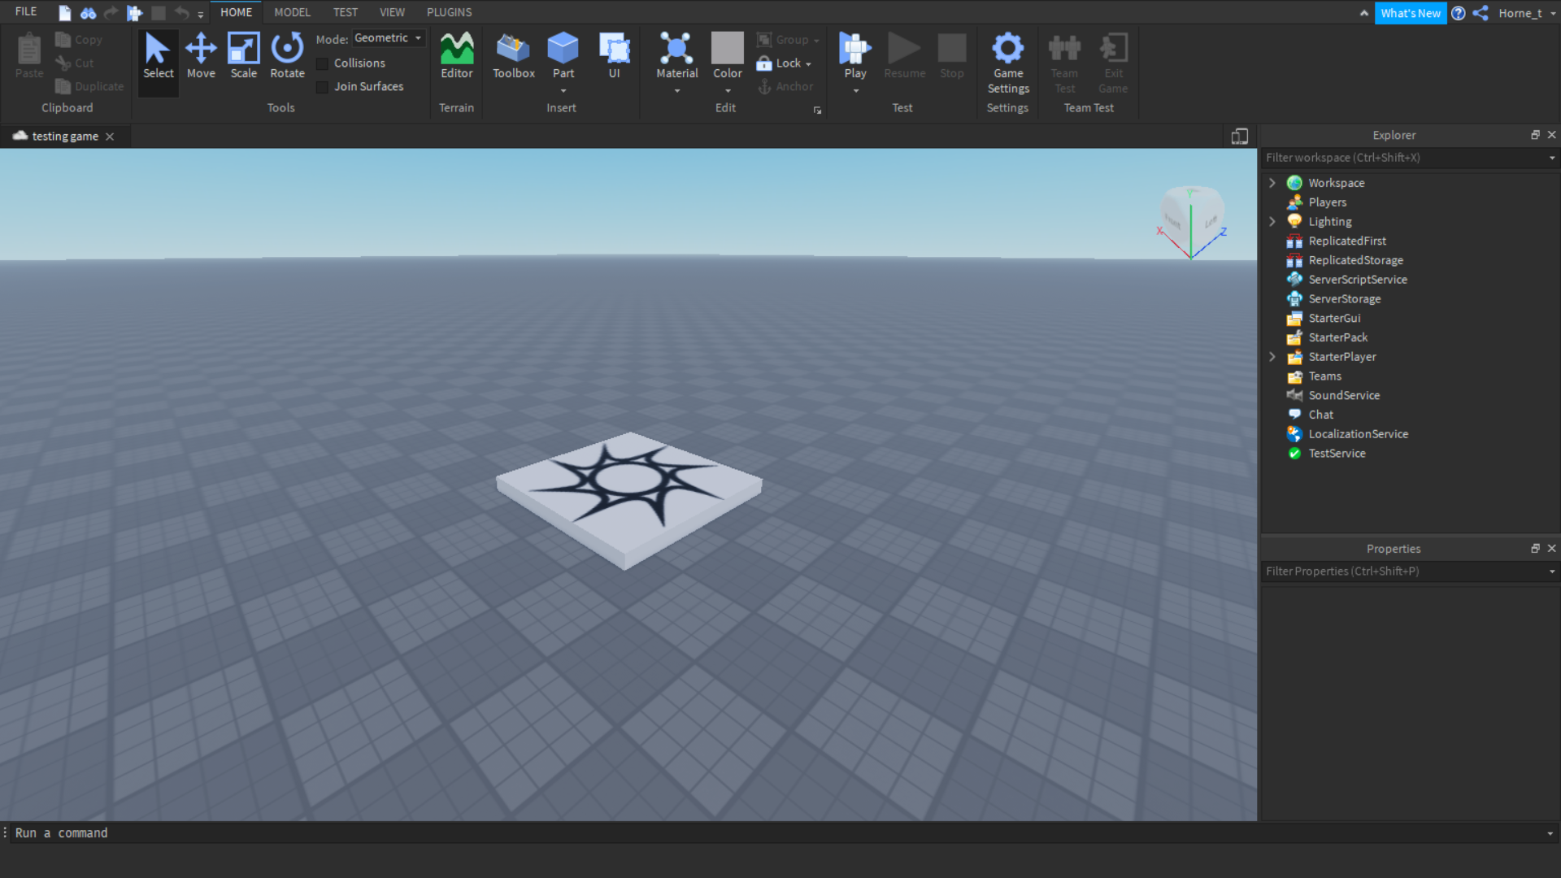Open the help question mark icon
The width and height of the screenshot is (1561, 878).
click(x=1459, y=13)
